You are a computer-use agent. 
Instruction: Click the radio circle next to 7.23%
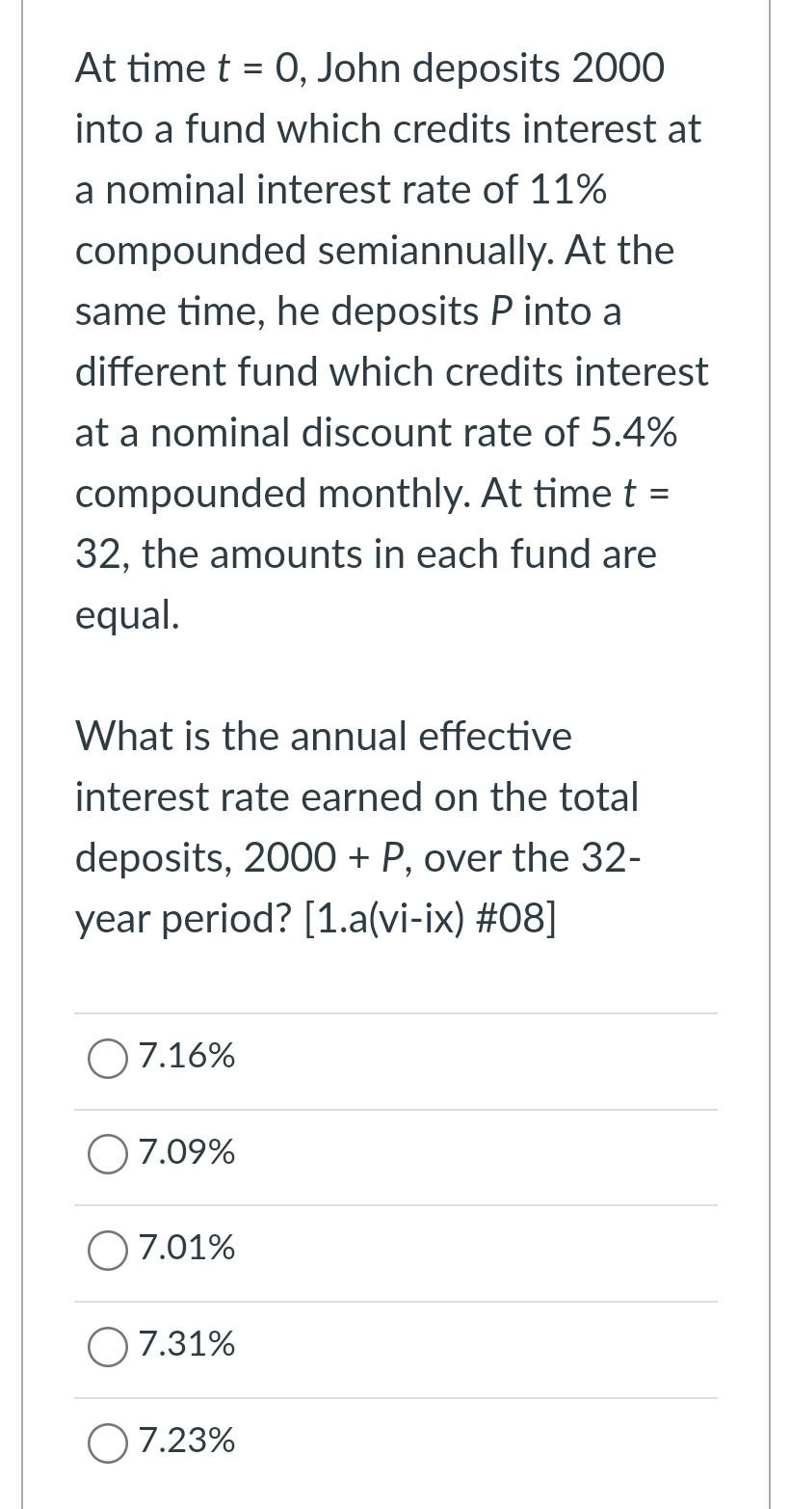click(107, 1442)
